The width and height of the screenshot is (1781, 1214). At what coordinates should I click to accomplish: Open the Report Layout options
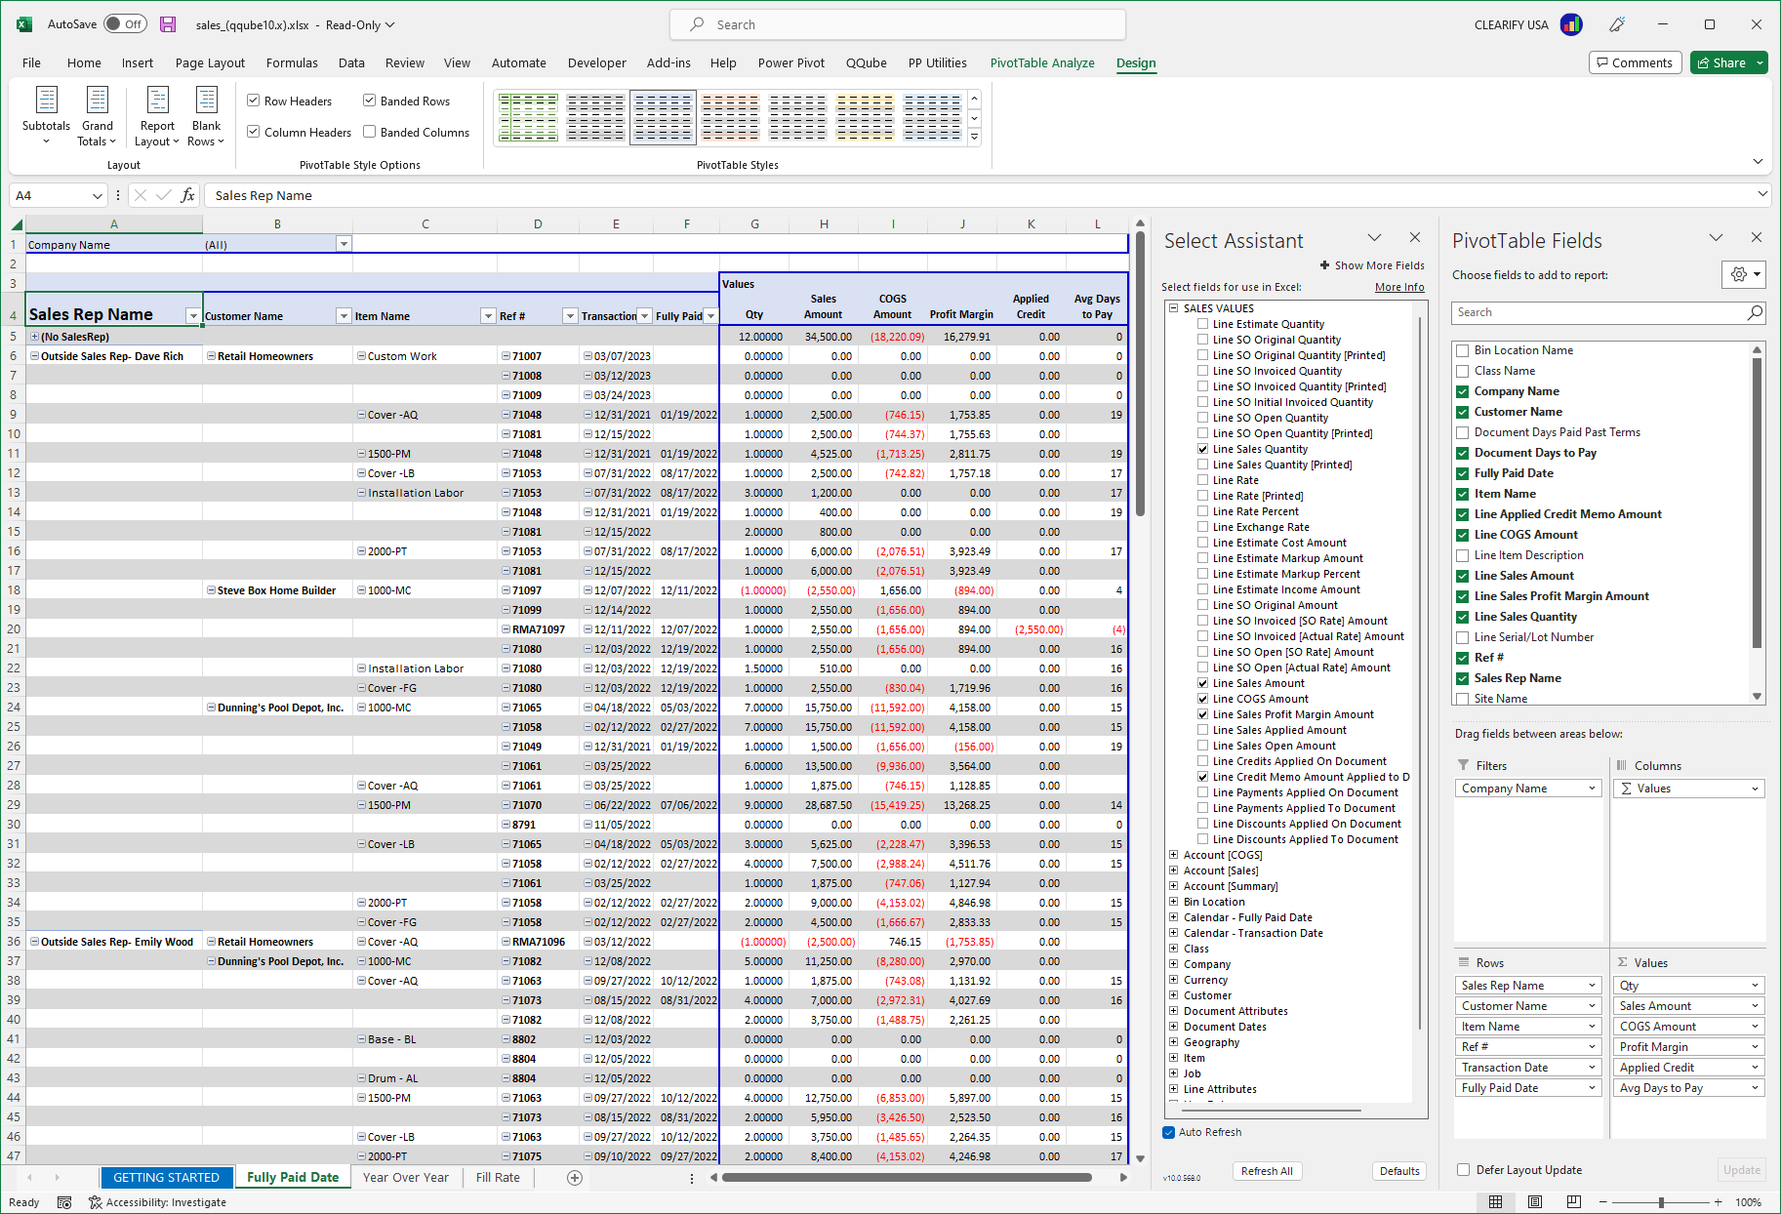point(156,116)
